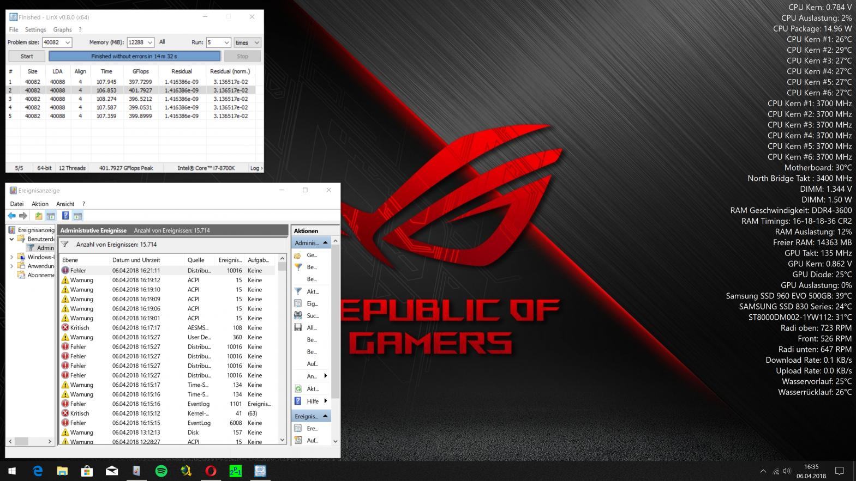Open the File menu in LinX
This screenshot has width=856, height=481.
coord(14,29)
